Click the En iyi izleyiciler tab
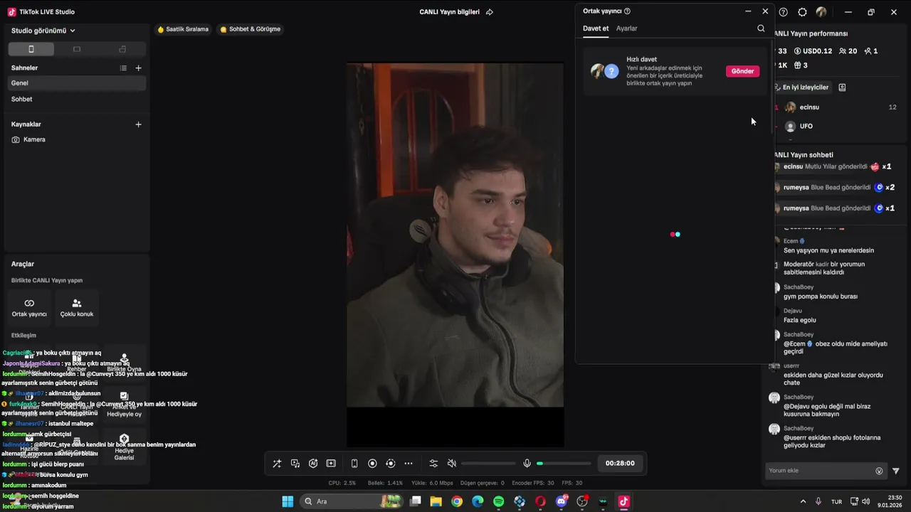The height and width of the screenshot is (512, 911). (x=804, y=87)
